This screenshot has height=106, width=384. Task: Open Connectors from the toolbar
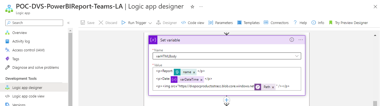(276, 23)
